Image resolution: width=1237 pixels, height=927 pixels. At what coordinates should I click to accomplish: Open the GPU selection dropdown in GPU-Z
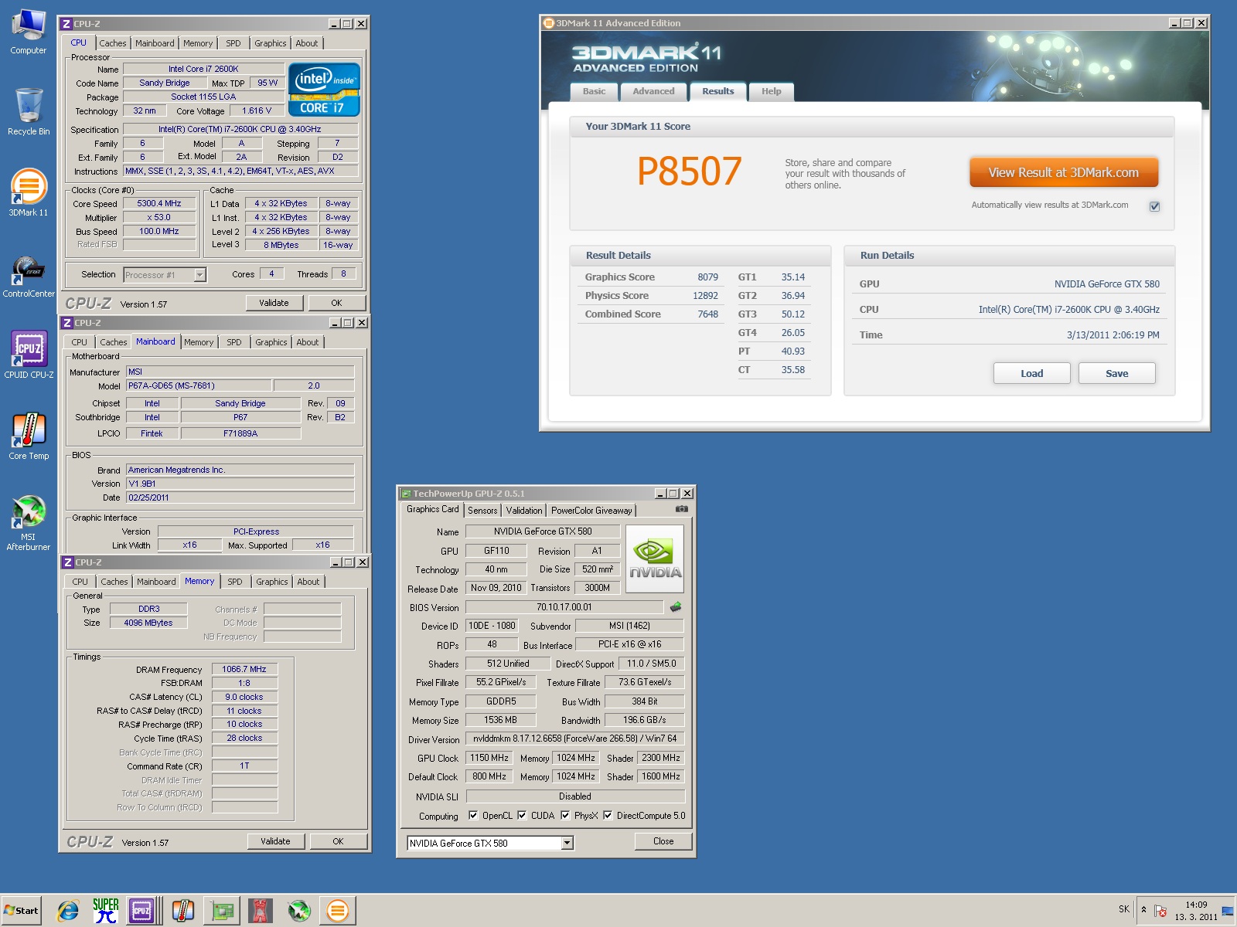[x=567, y=843]
